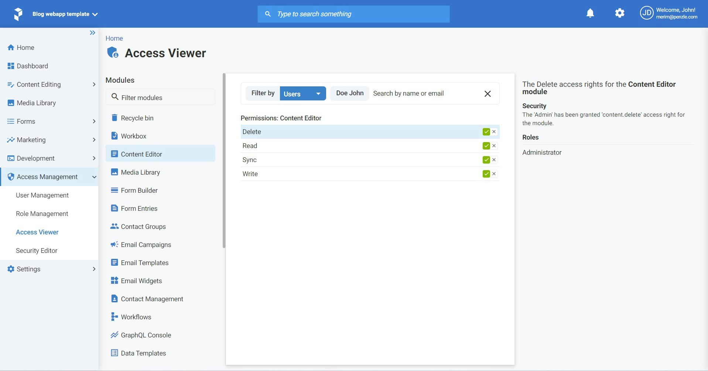Image resolution: width=708 pixels, height=371 pixels.
Task: Click the global search input in the header
Action: coord(353,14)
